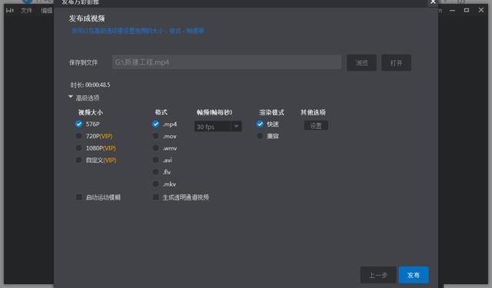Click the blue hint link under 发布成视频

138,31
